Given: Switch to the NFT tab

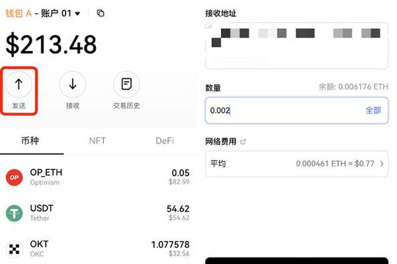Looking at the screenshot, I should point(97,141).
